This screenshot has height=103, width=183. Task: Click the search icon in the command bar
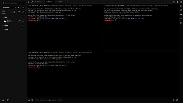tap(173, 100)
